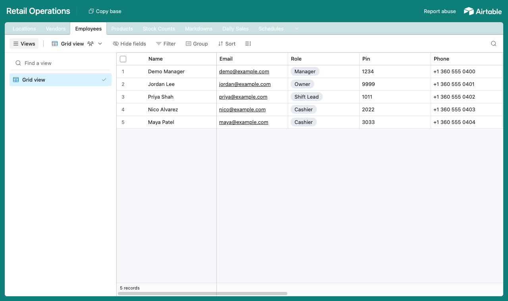Open the demo@example.com email link
Screen dimensions: 508x301
coord(244,72)
